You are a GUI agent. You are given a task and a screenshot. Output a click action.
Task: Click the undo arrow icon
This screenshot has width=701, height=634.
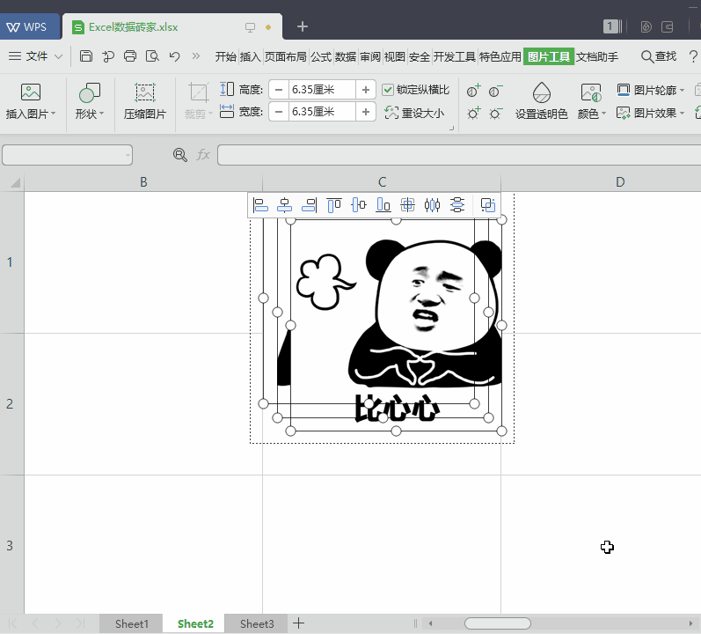(x=174, y=56)
